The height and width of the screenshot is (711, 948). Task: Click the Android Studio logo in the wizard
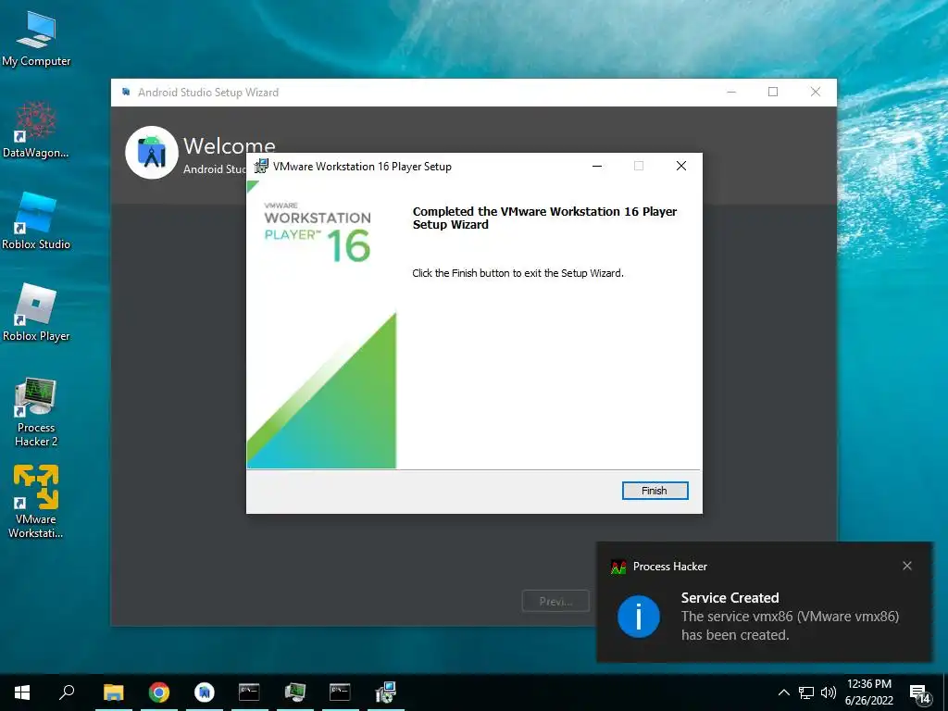pos(151,153)
